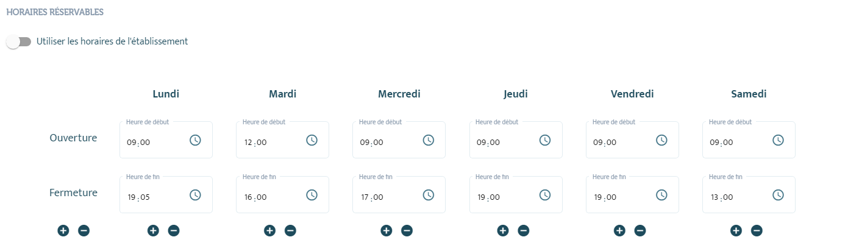The image size is (848, 251).
Task: Add a time slot under Lundi
Action: pyautogui.click(x=153, y=231)
